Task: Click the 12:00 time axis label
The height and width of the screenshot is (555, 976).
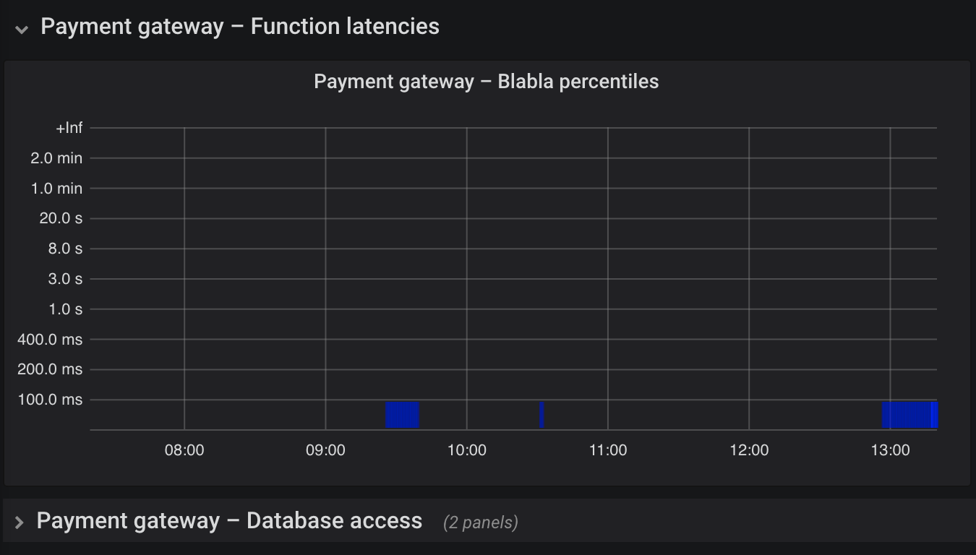Action: coord(749,450)
